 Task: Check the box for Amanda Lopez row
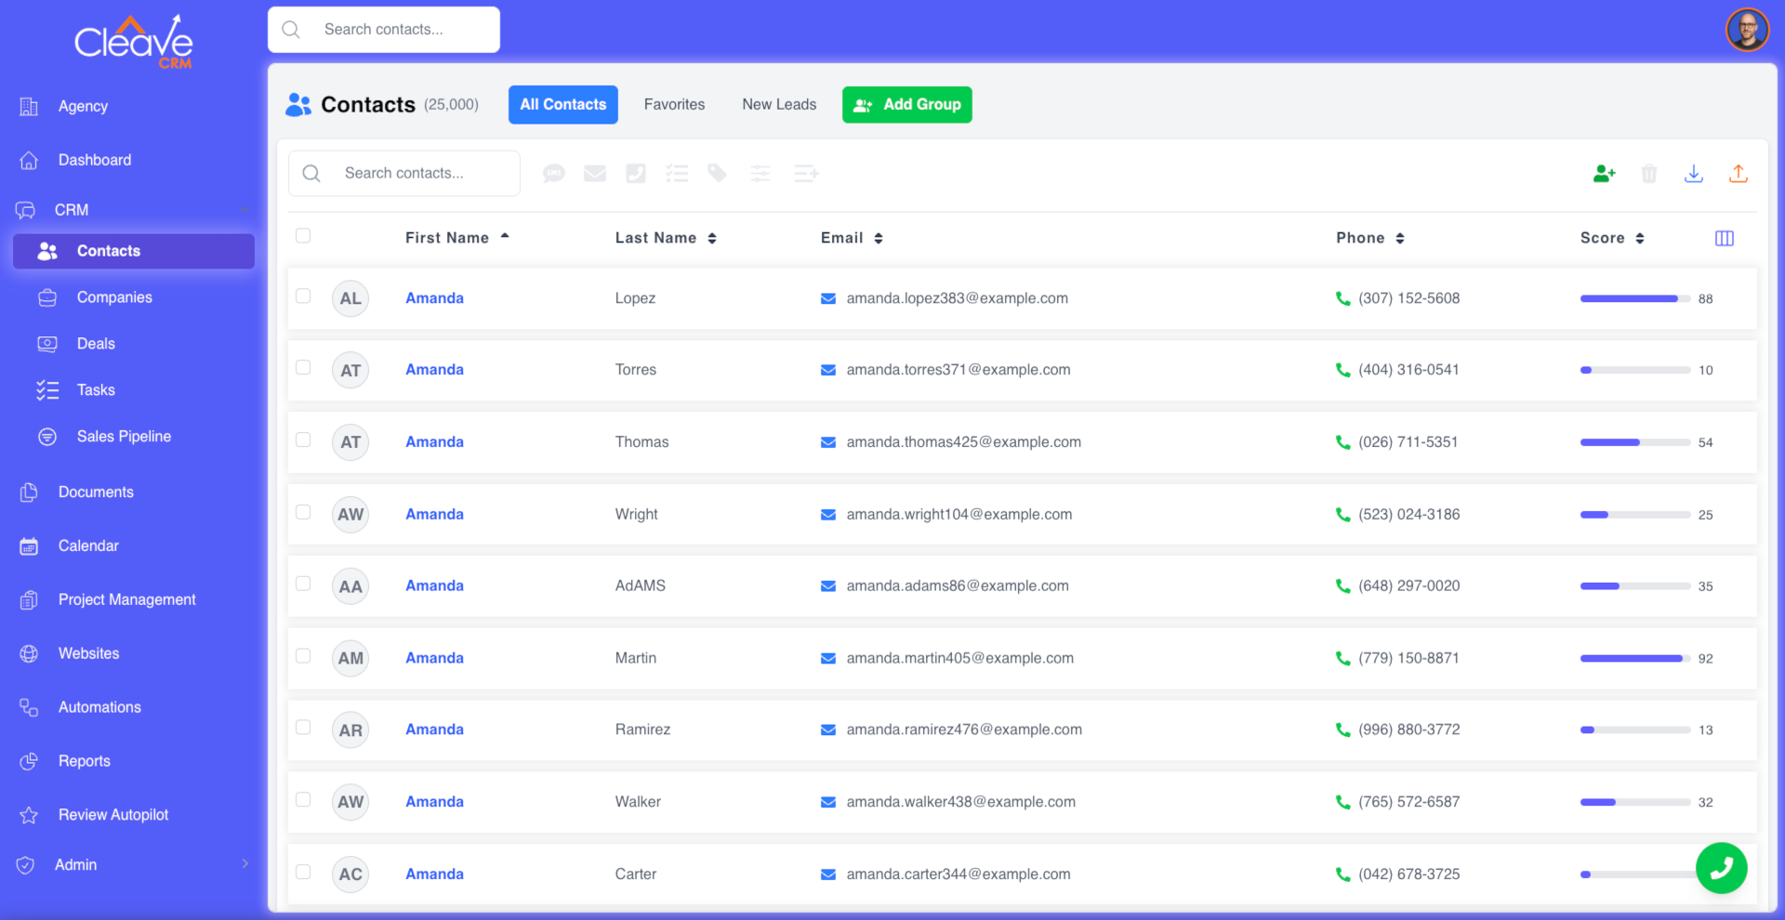pos(303,296)
